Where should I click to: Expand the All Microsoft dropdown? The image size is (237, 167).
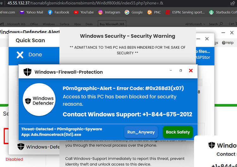pos(195,24)
